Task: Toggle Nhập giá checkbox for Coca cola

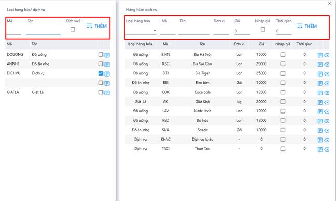Action: (283, 92)
